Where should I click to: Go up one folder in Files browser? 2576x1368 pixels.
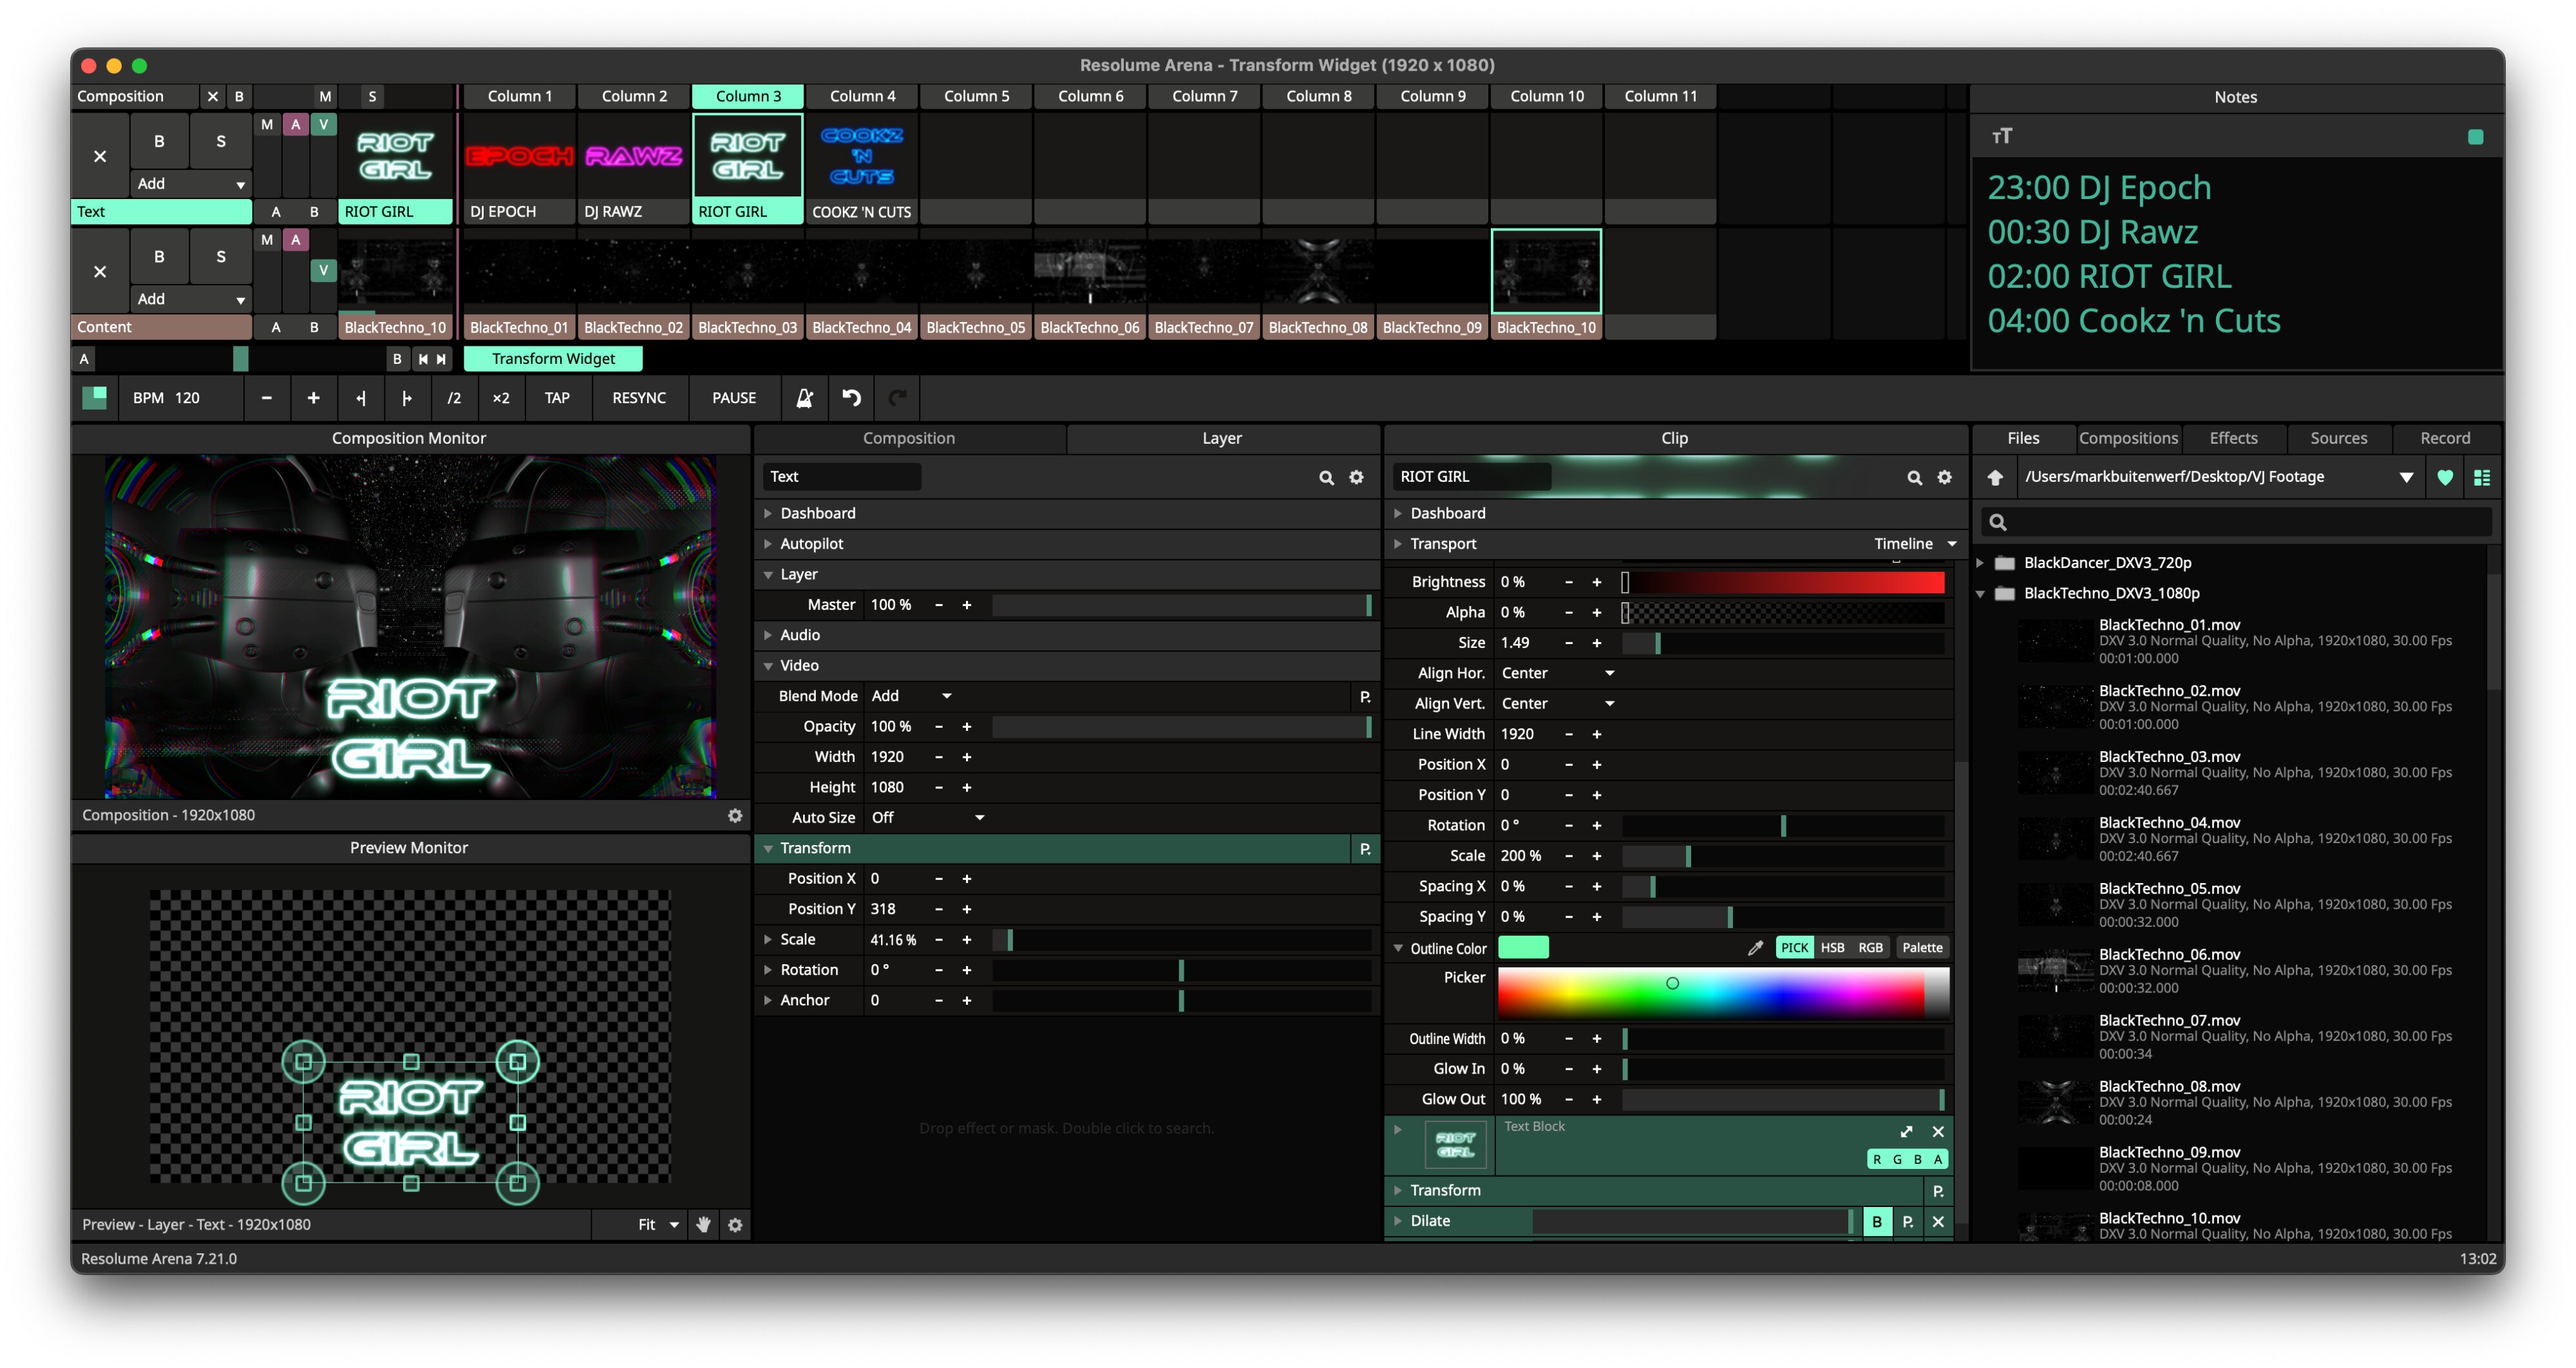[1995, 477]
